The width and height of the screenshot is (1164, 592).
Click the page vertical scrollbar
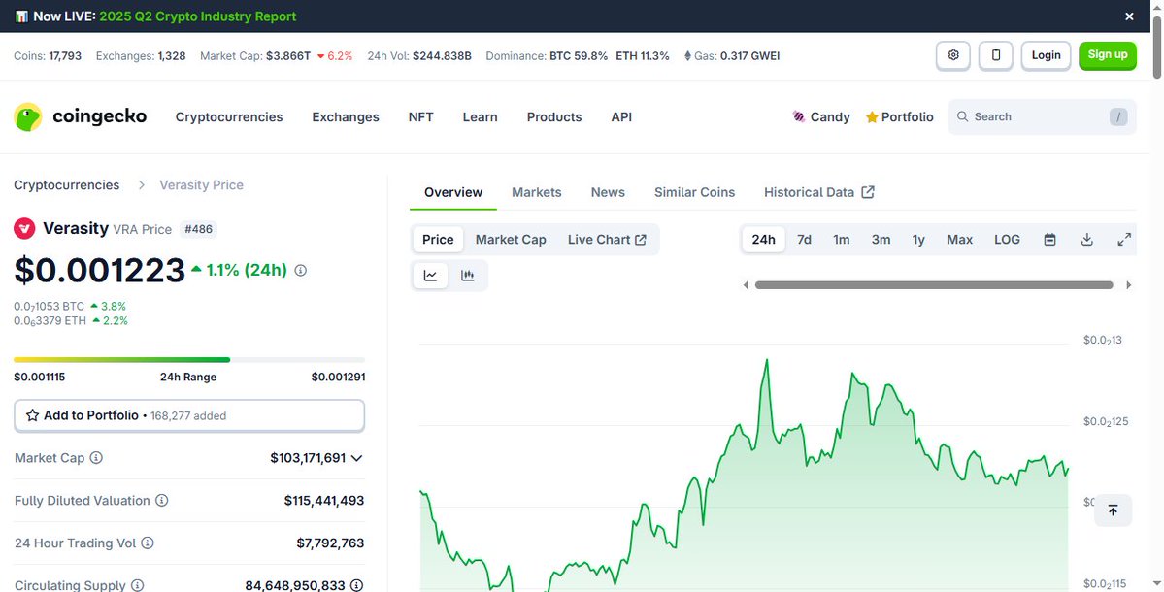1156,46
